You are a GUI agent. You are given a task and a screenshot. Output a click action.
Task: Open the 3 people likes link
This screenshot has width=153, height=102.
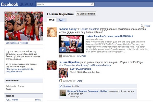coord(67,86)
